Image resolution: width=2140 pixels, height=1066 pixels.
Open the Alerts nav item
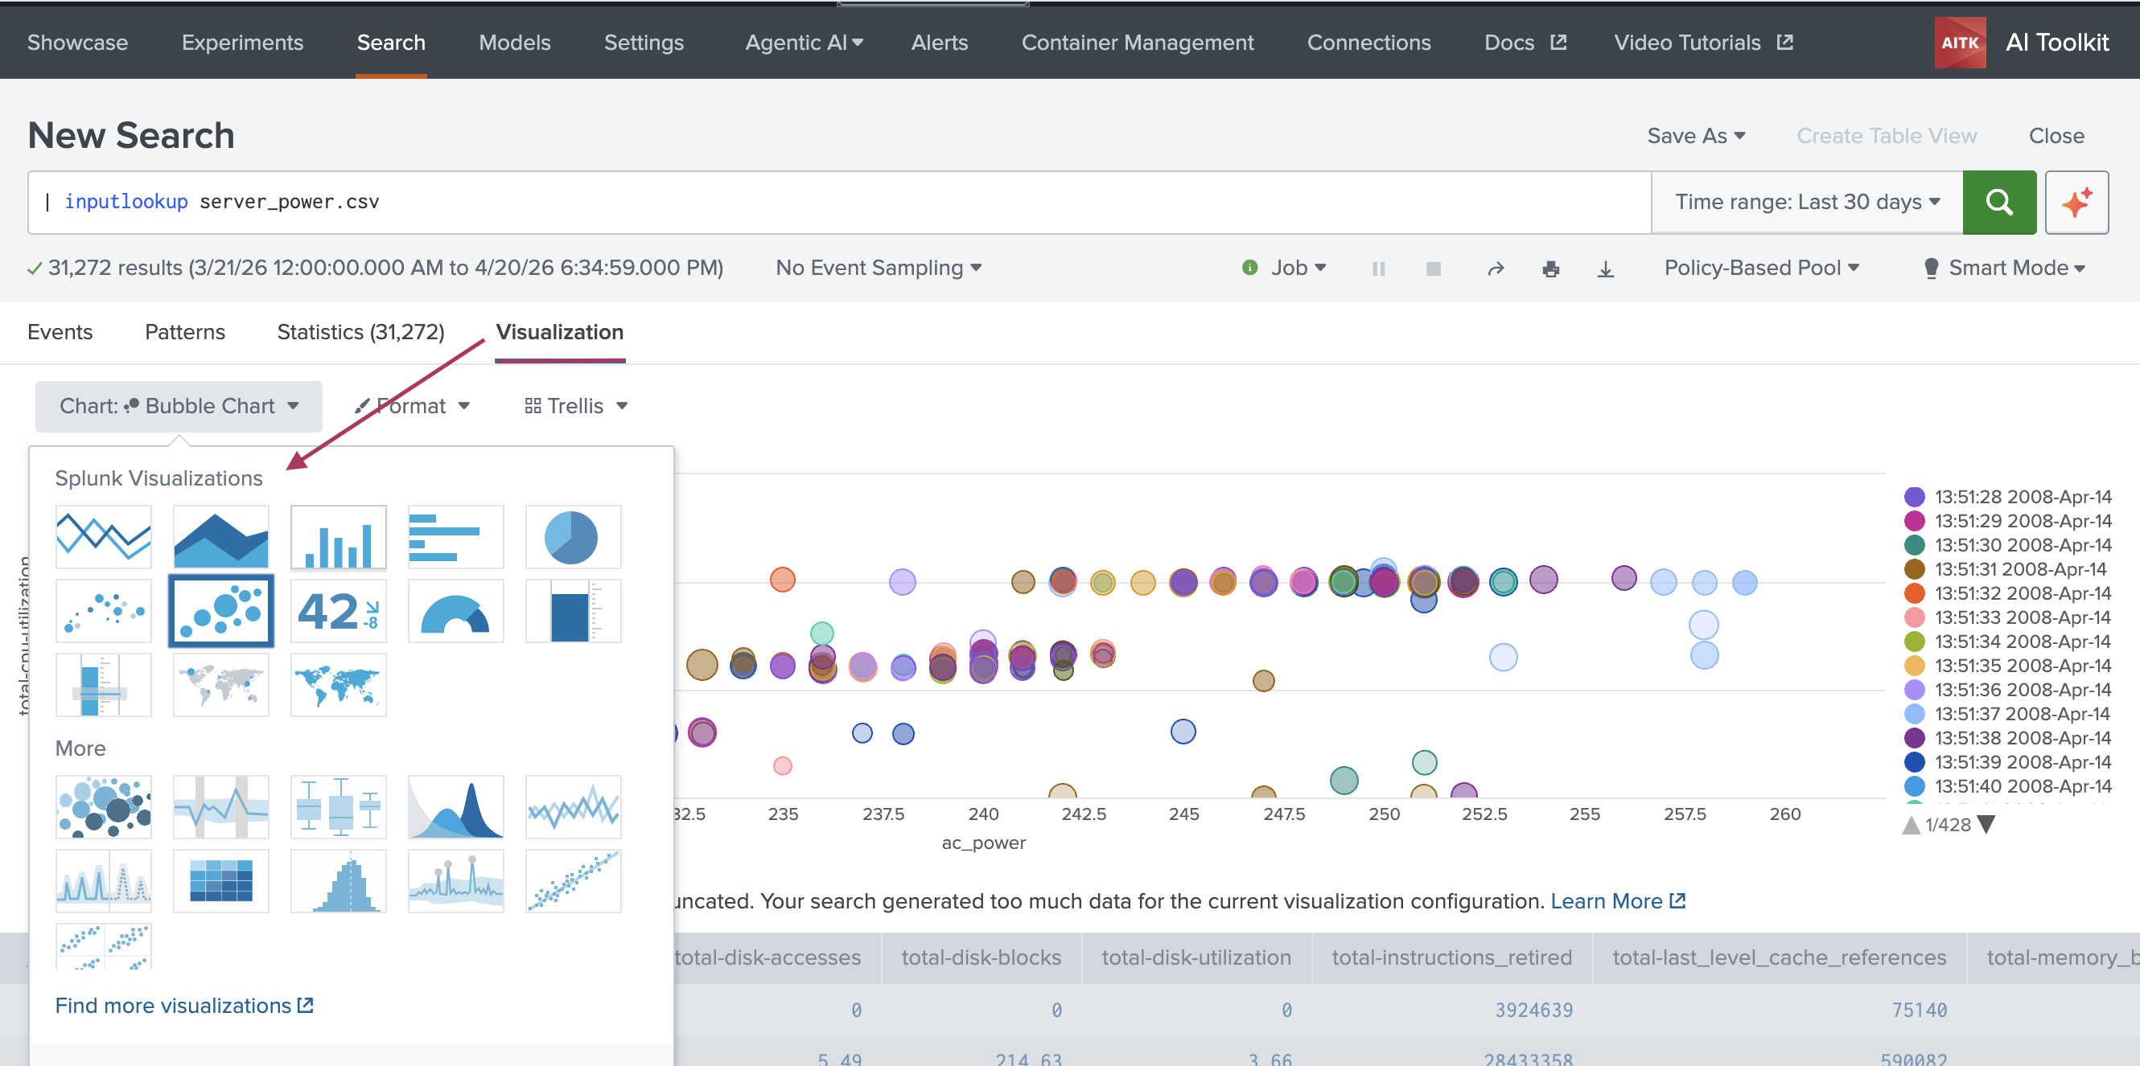tap(939, 43)
